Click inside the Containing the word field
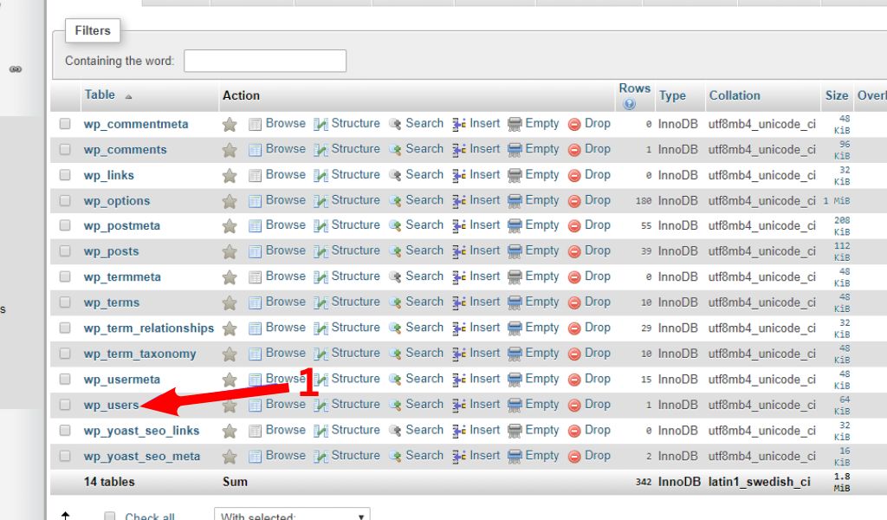The height and width of the screenshot is (520, 887). 265,61
